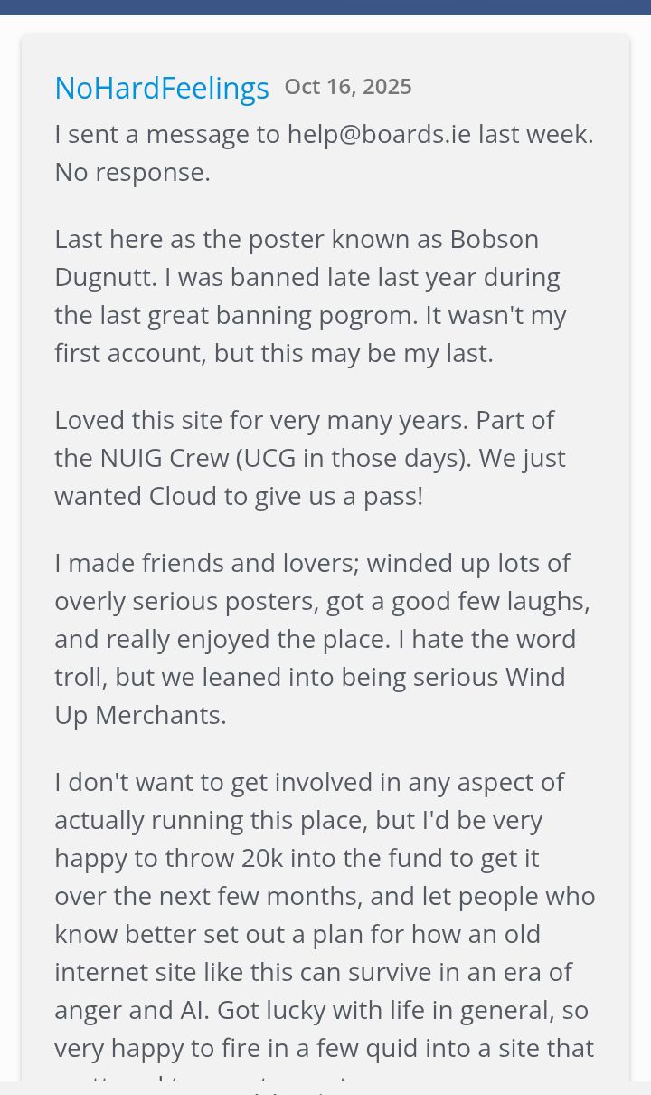Viewport: 651px width, 1095px height.
Task: Click the "internet site" phrase
Action: point(135,972)
